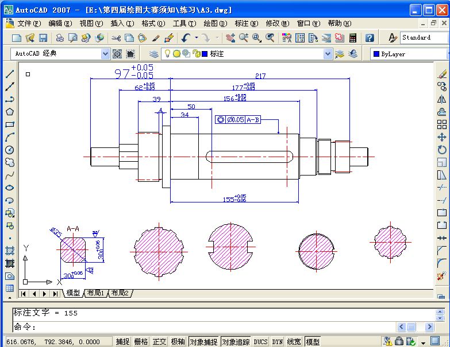Click the New drawing icon
The width and height of the screenshot is (450, 347).
point(16,38)
